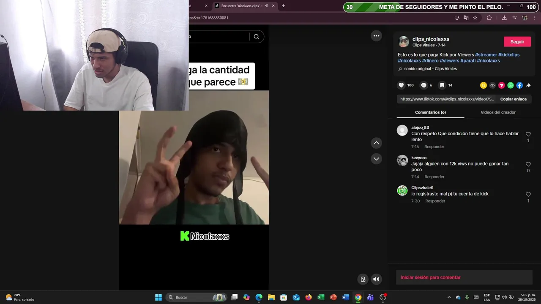Open Microsoft Edge from taskbar

pos(259,297)
